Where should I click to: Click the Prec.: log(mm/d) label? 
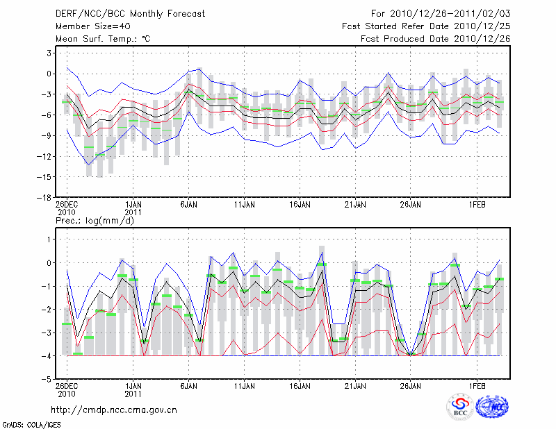[x=95, y=221]
